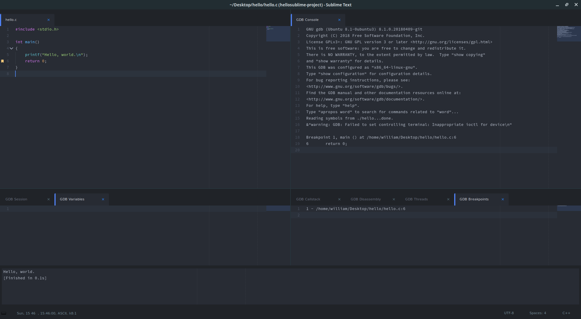The height and width of the screenshot is (319, 581).
Task: Open the Spaces: 4 indentation menu
Action: [x=538, y=313]
